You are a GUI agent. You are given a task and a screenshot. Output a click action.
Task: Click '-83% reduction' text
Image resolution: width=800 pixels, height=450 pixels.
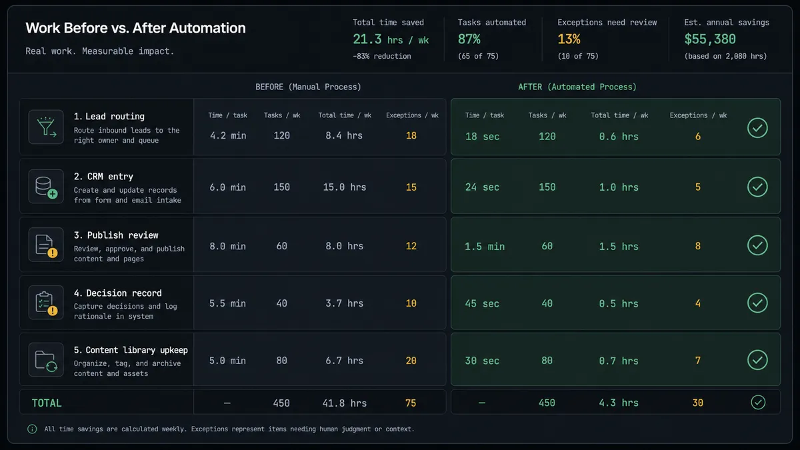[382, 56]
